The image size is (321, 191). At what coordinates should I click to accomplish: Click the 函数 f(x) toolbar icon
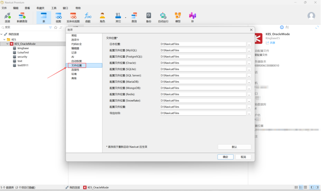87,17
